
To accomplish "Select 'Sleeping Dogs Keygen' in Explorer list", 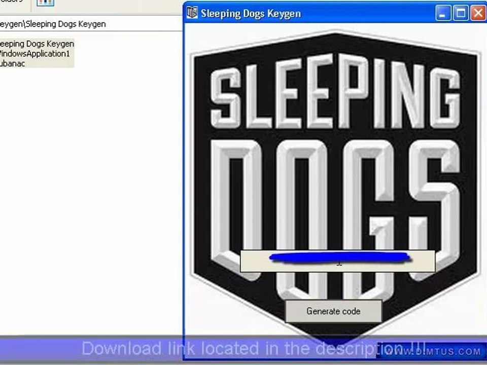I will [x=37, y=44].
